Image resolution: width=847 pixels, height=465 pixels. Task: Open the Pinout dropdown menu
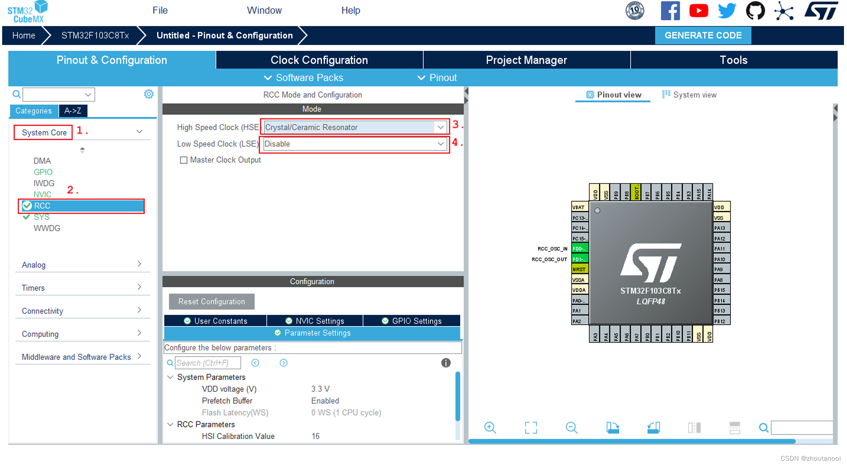tap(437, 77)
